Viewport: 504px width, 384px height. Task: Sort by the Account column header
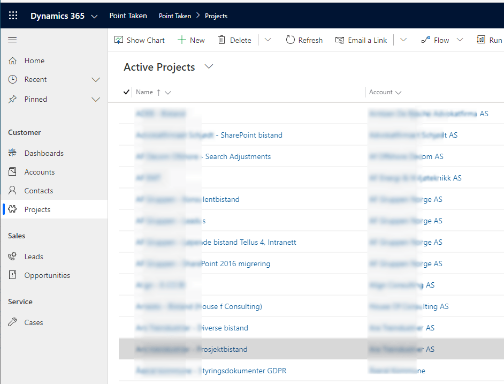[380, 92]
